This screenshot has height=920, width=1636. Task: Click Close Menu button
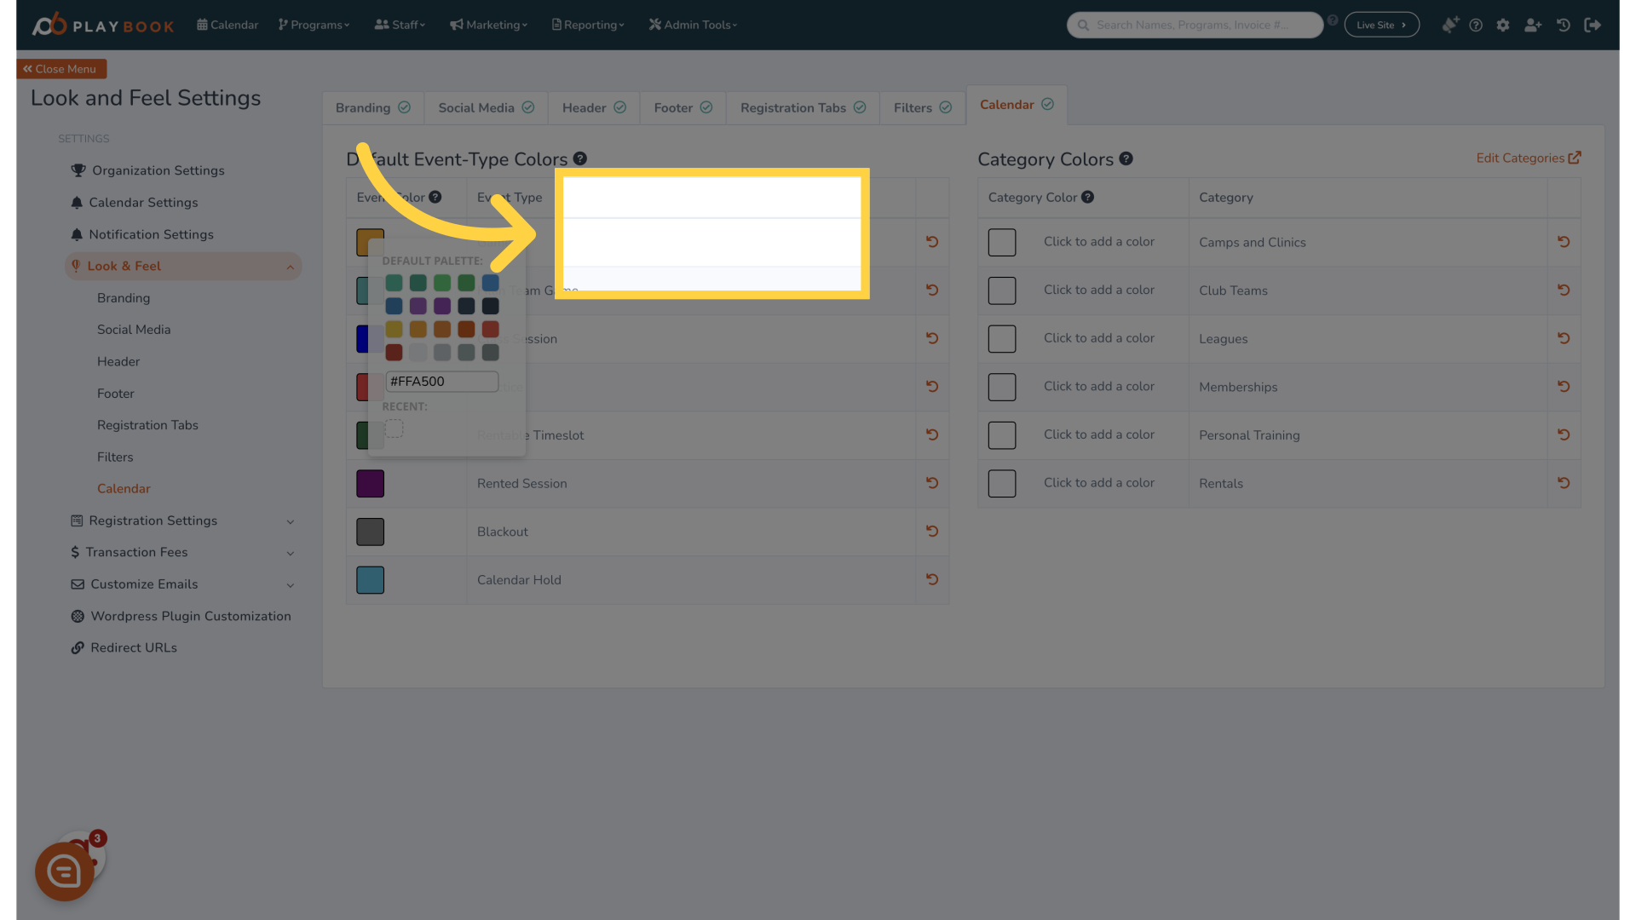[x=60, y=68]
